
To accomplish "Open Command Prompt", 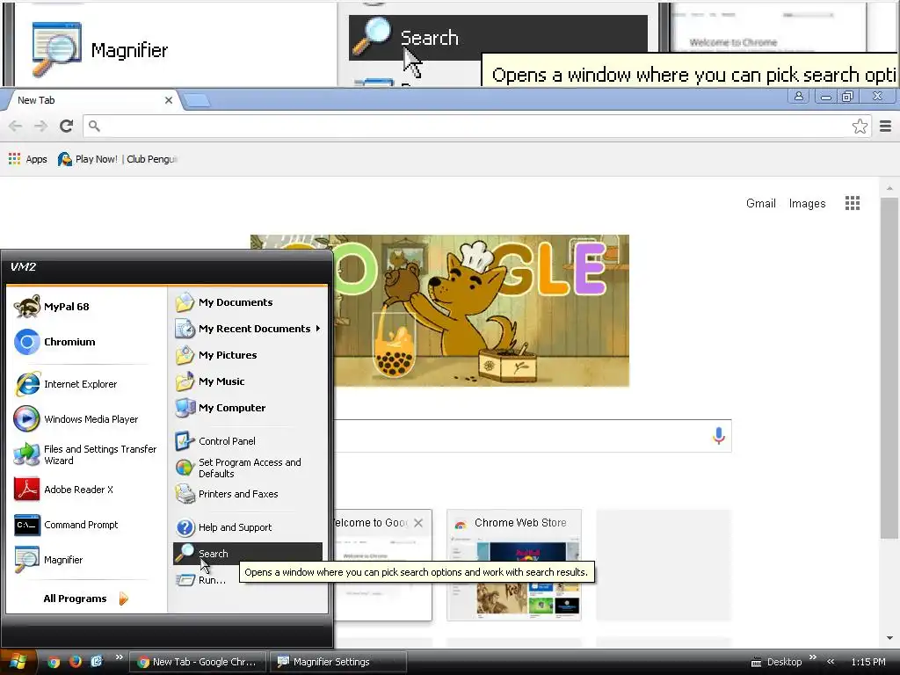I will click(x=83, y=525).
